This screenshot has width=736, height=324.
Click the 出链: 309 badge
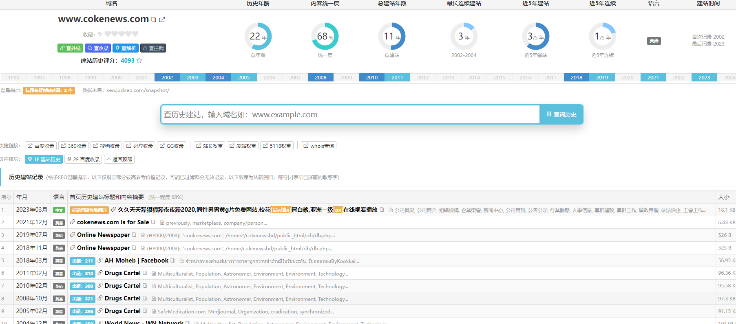pos(82,286)
